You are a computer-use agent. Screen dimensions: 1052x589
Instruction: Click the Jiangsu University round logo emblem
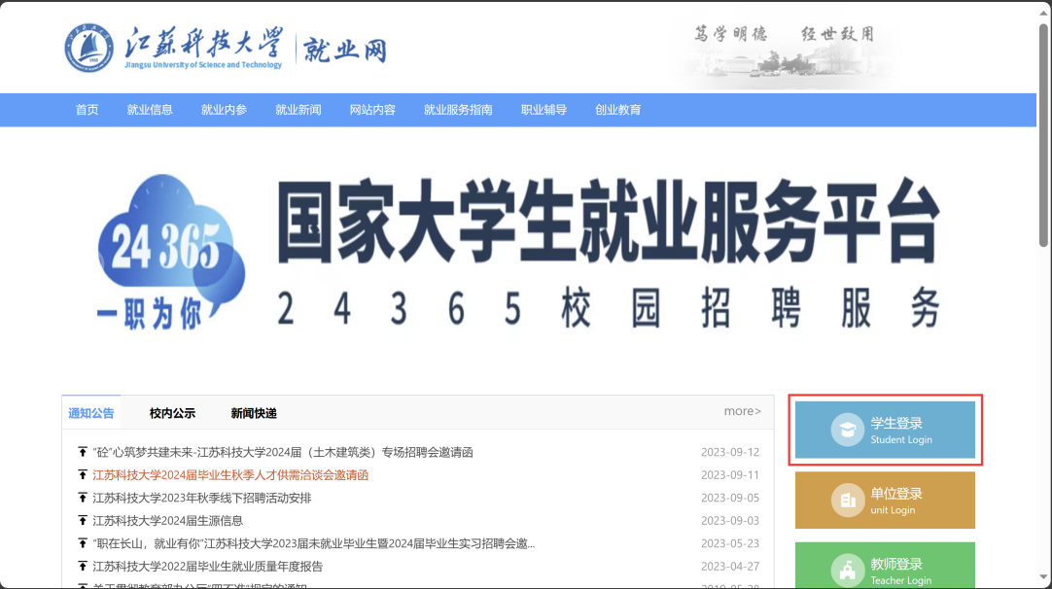tap(89, 48)
